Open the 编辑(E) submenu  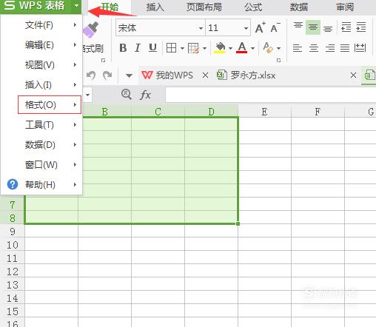click(x=41, y=45)
